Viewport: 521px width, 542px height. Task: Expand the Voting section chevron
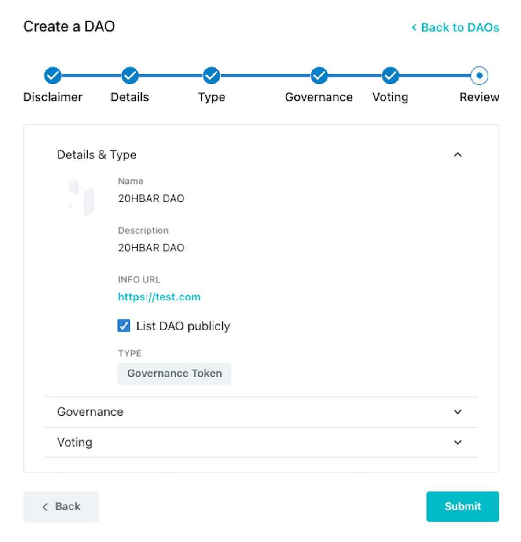click(458, 442)
